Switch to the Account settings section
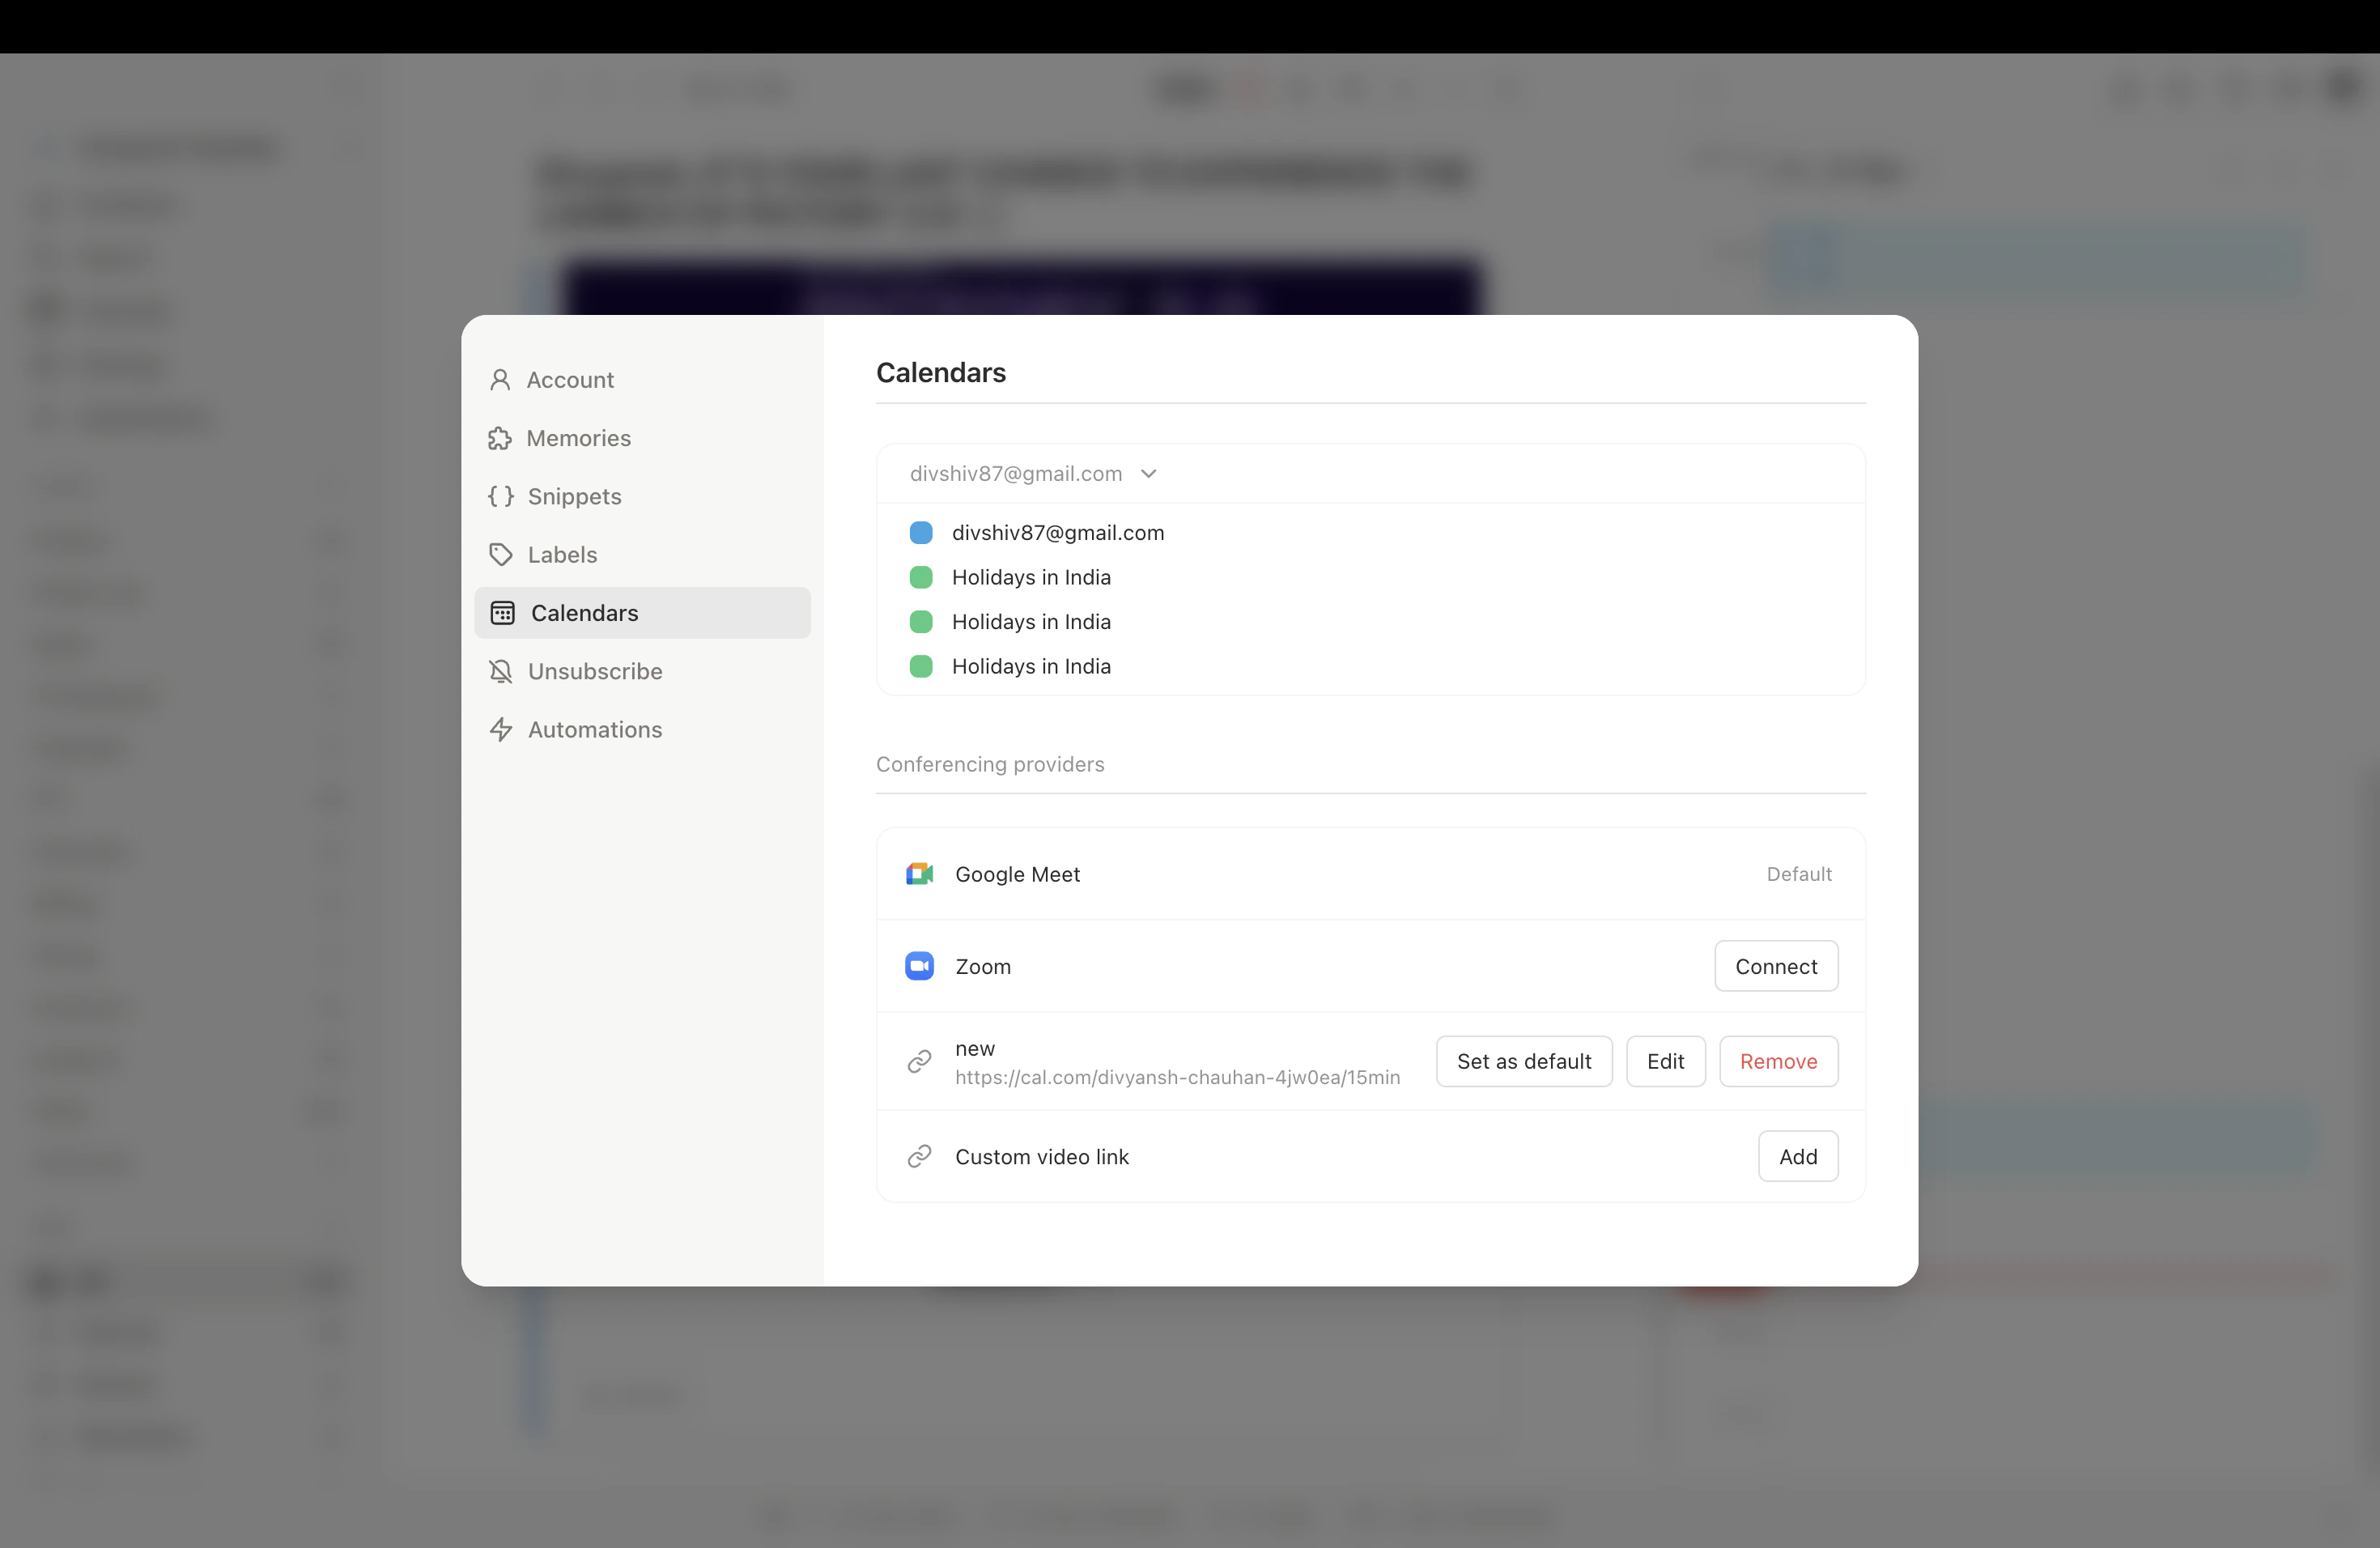This screenshot has height=1548, width=2380. pyautogui.click(x=570, y=379)
